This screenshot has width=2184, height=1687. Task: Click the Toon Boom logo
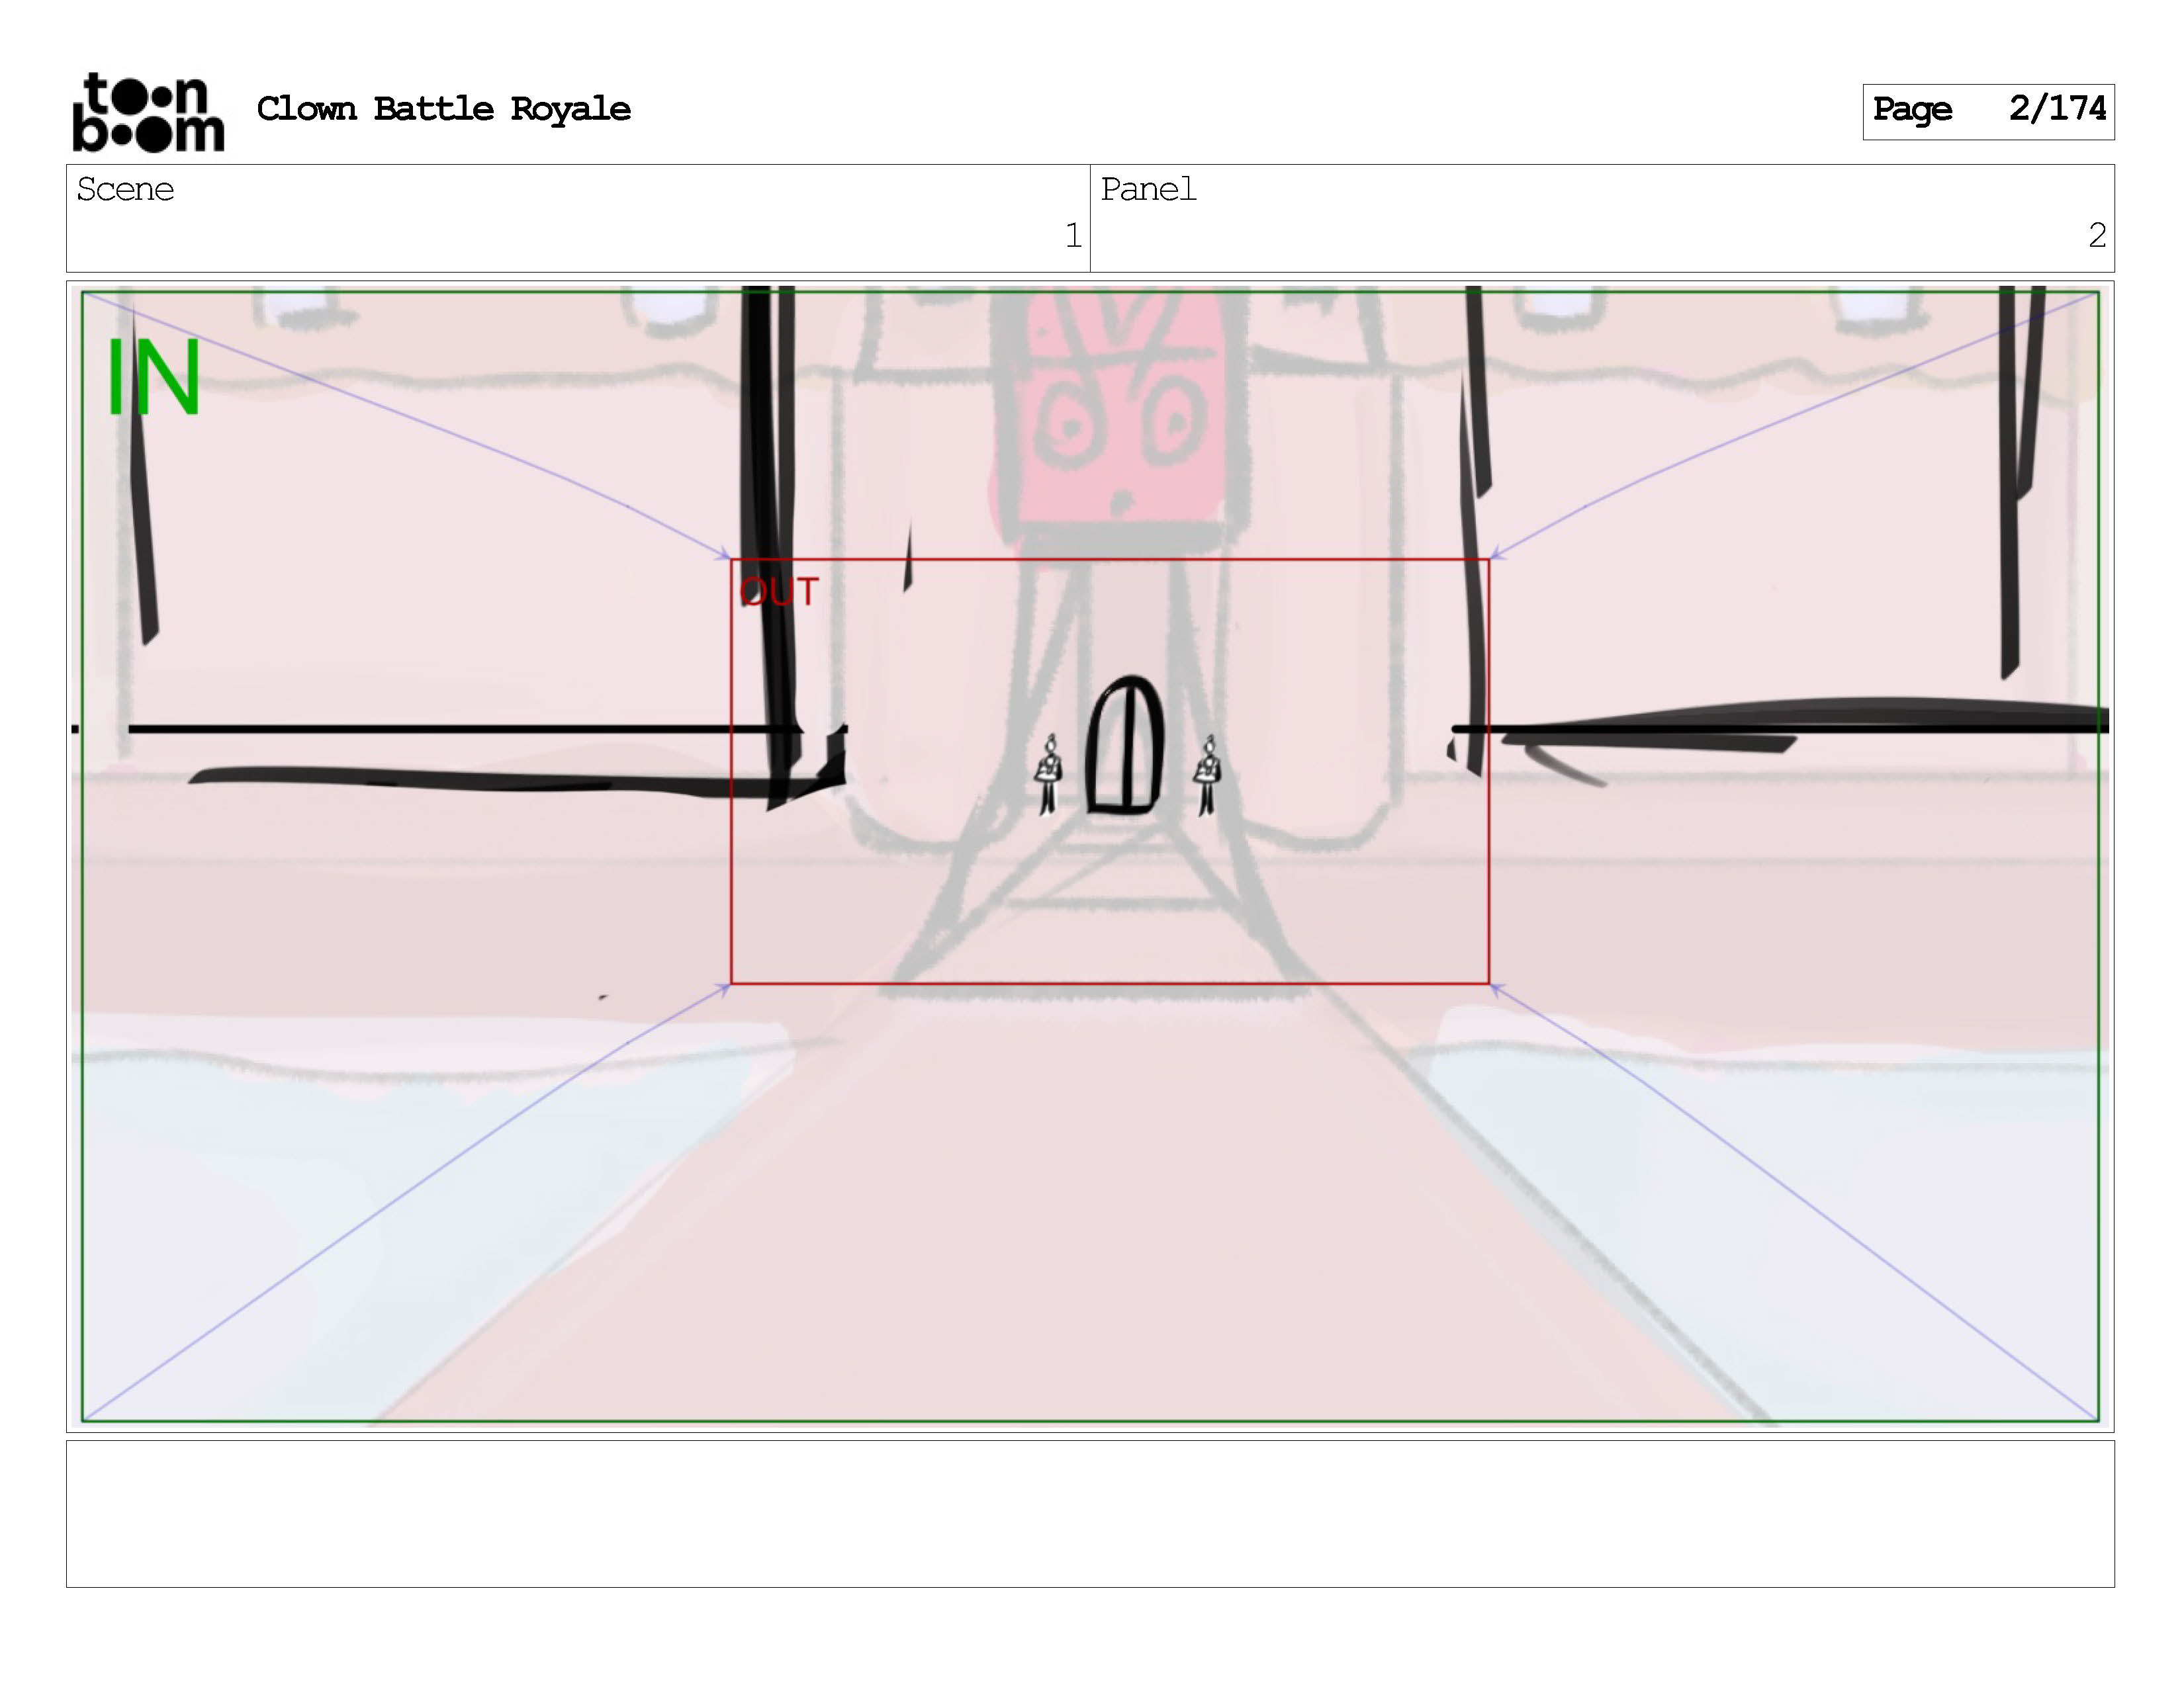(148, 112)
